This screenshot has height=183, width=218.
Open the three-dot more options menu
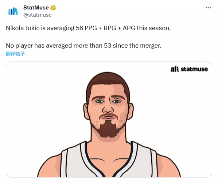[209, 8]
